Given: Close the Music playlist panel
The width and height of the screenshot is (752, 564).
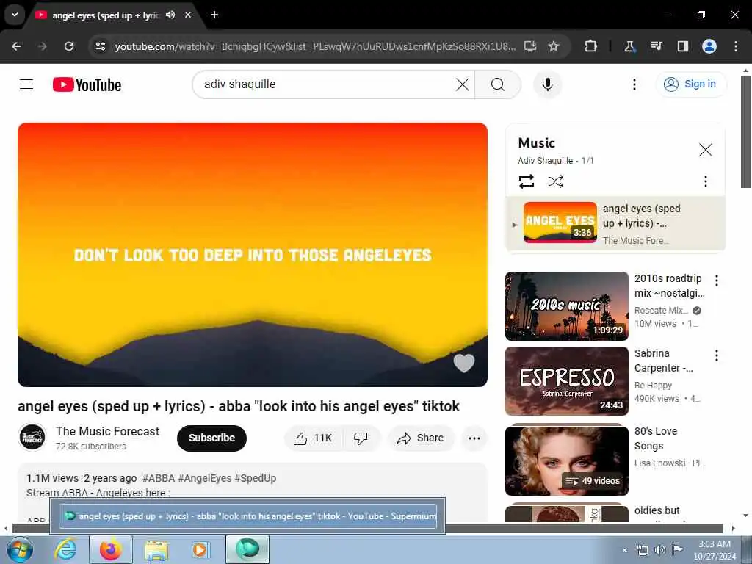Looking at the screenshot, I should pyautogui.click(x=705, y=150).
